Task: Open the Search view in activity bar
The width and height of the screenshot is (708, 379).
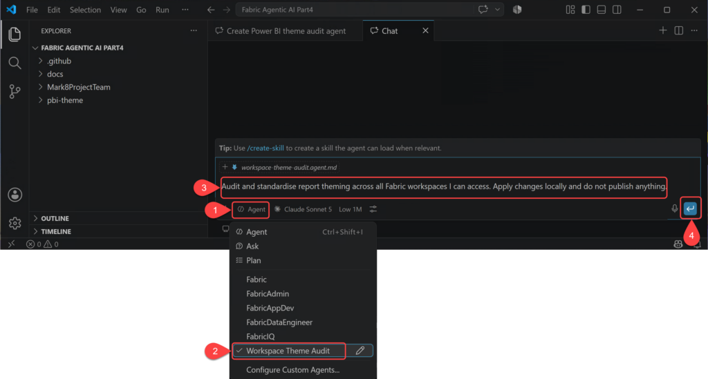Action: 15,63
